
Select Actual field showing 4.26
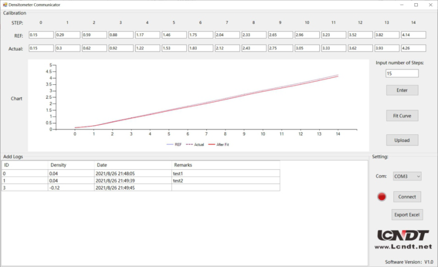pos(414,48)
